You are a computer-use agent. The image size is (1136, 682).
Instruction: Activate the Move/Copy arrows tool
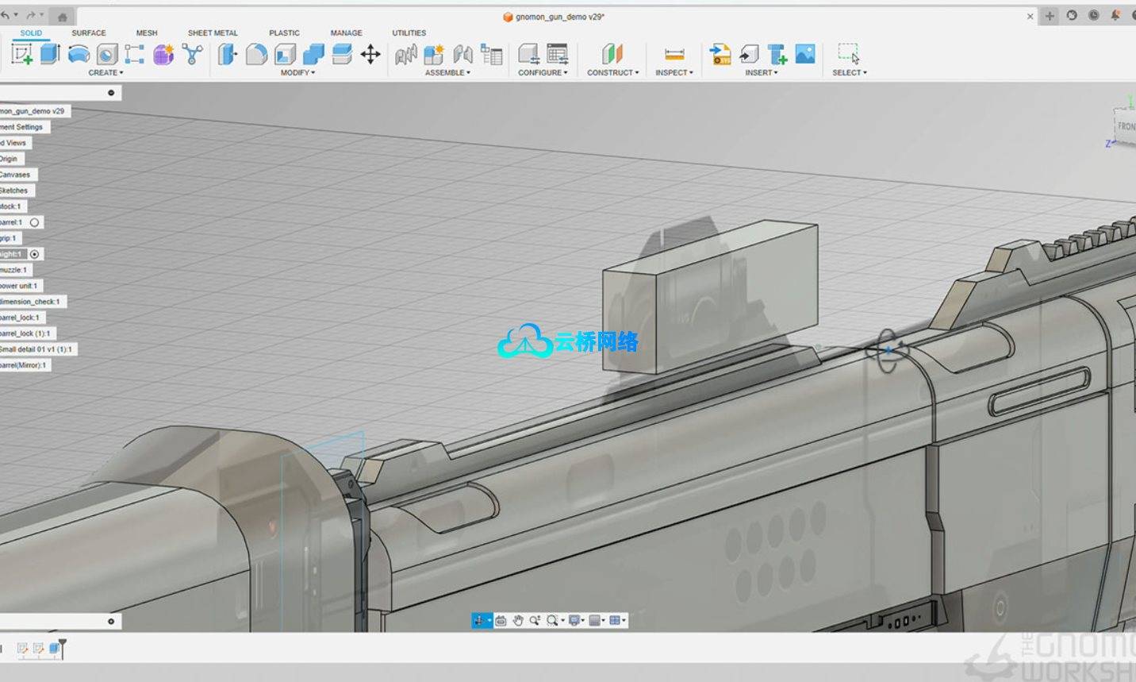point(370,54)
